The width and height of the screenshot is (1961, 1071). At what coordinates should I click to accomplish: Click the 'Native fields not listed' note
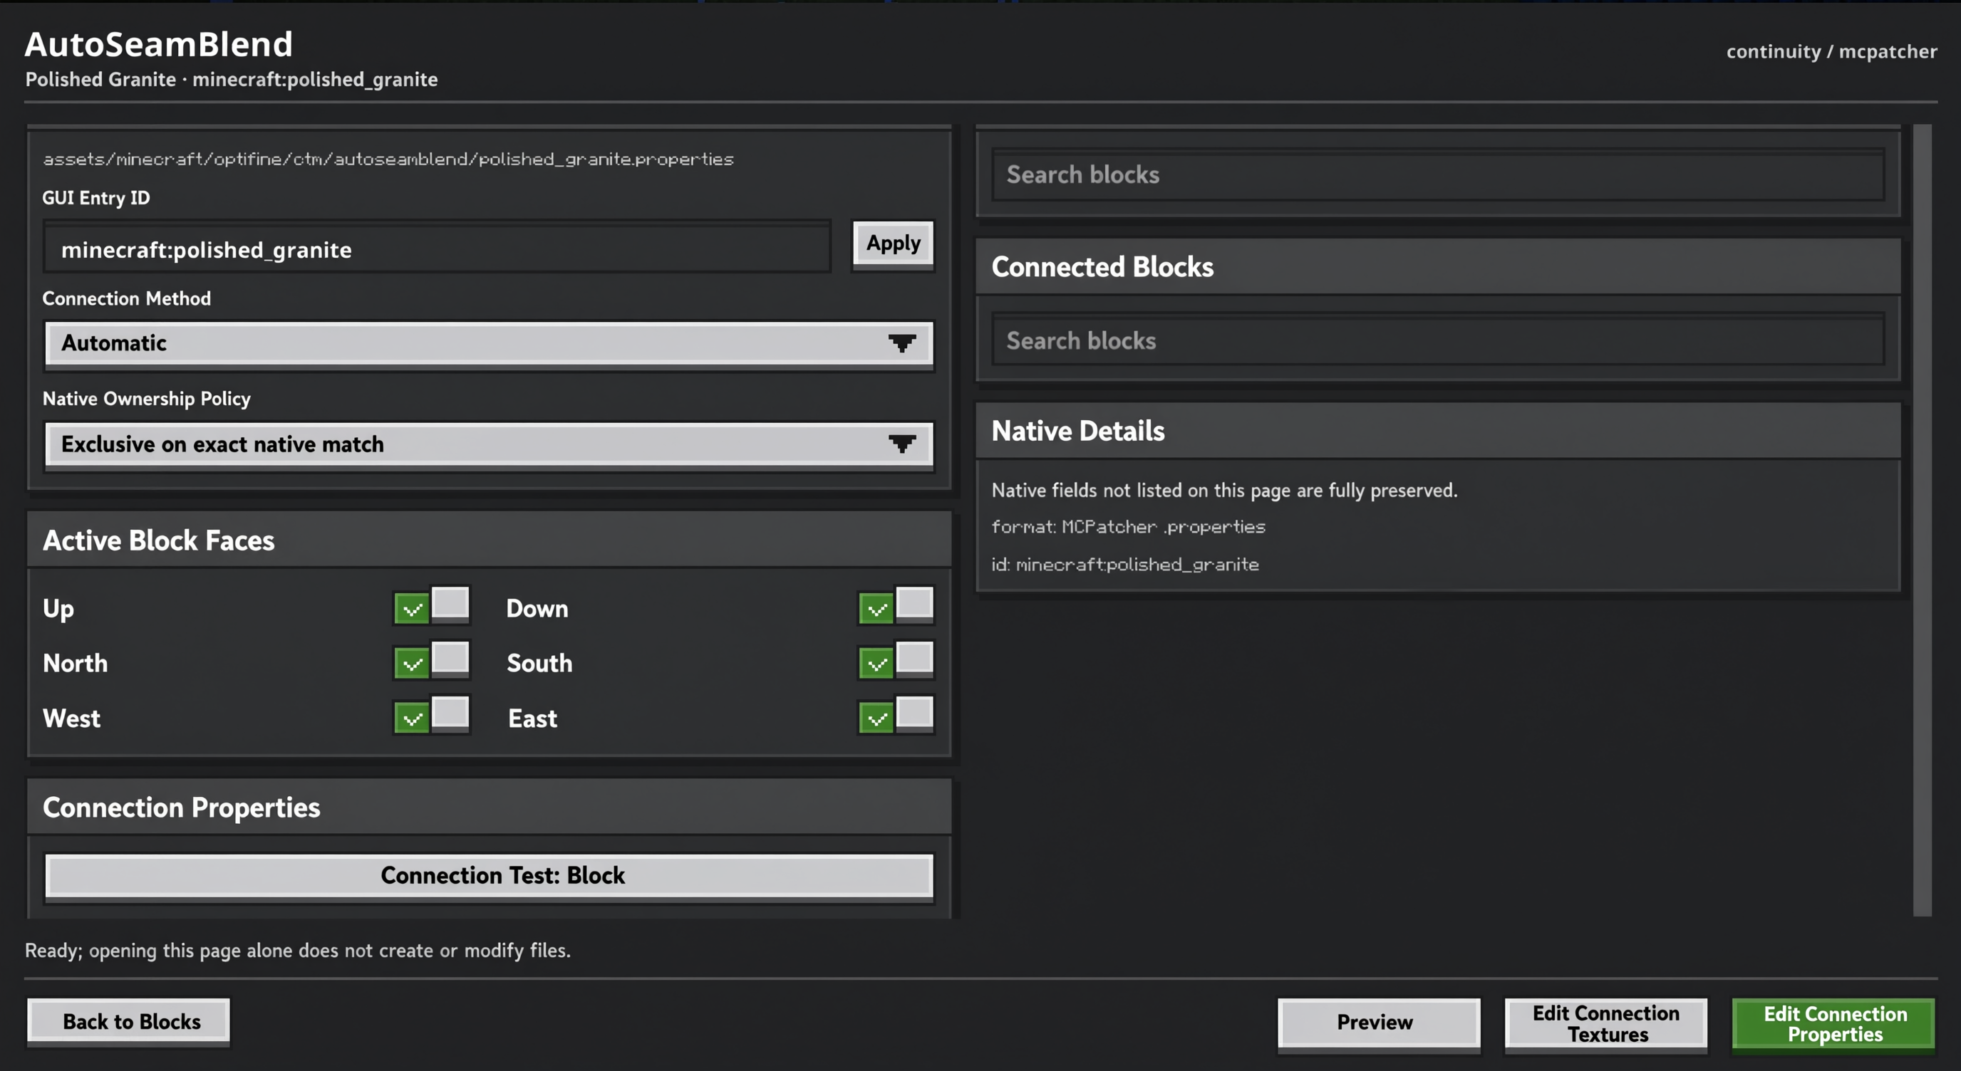pos(1224,491)
